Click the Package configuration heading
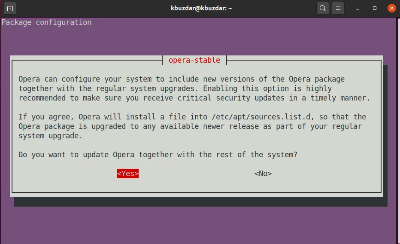 [x=46, y=22]
